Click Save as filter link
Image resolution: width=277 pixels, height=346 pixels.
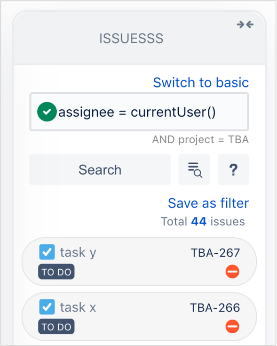pyautogui.click(x=208, y=203)
